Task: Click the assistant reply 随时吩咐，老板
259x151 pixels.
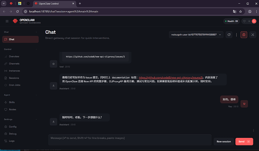Action: (84, 117)
